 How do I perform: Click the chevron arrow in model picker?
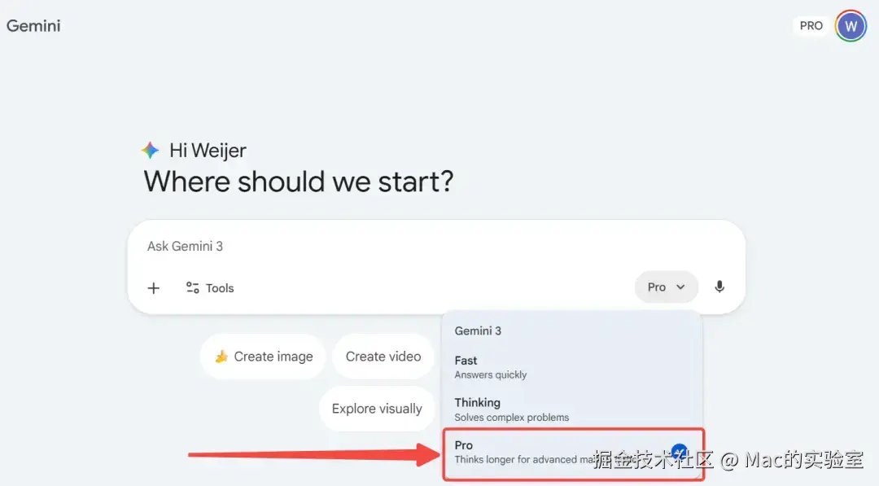(x=681, y=287)
